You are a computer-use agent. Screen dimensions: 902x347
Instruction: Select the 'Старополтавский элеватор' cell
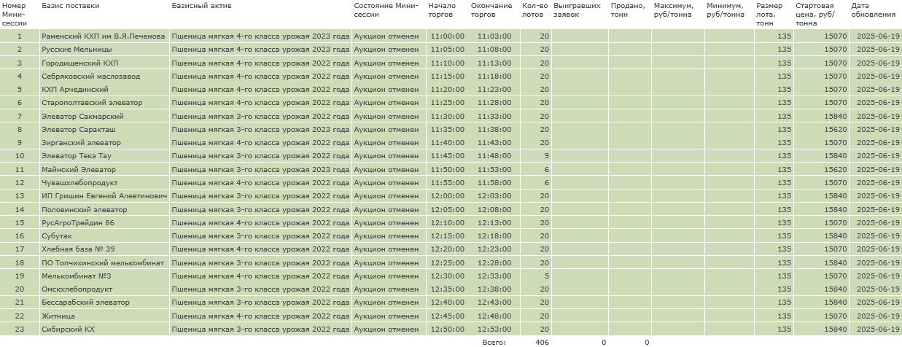(104, 103)
